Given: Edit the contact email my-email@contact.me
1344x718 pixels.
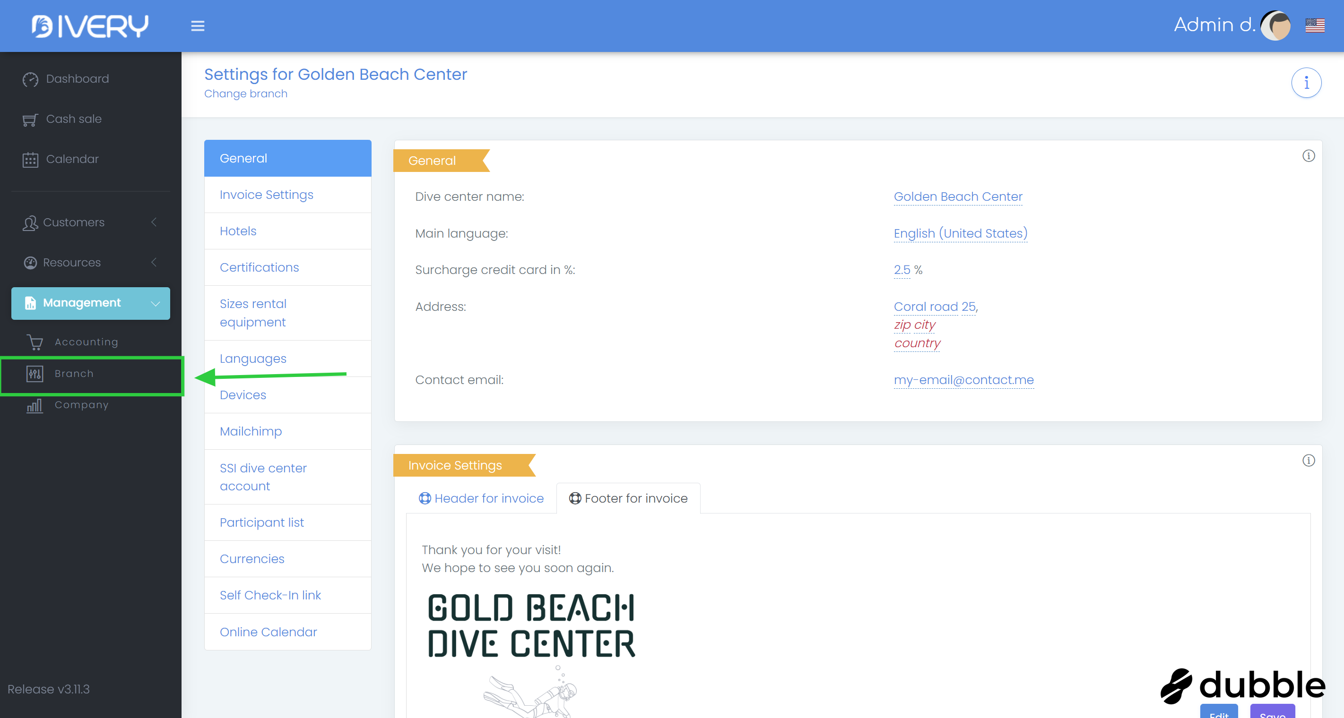Looking at the screenshot, I should (963, 380).
